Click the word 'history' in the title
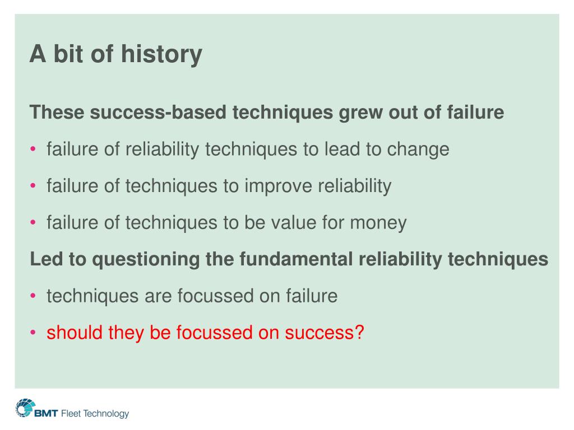Viewport: 574px width, 430px height. coord(161,54)
